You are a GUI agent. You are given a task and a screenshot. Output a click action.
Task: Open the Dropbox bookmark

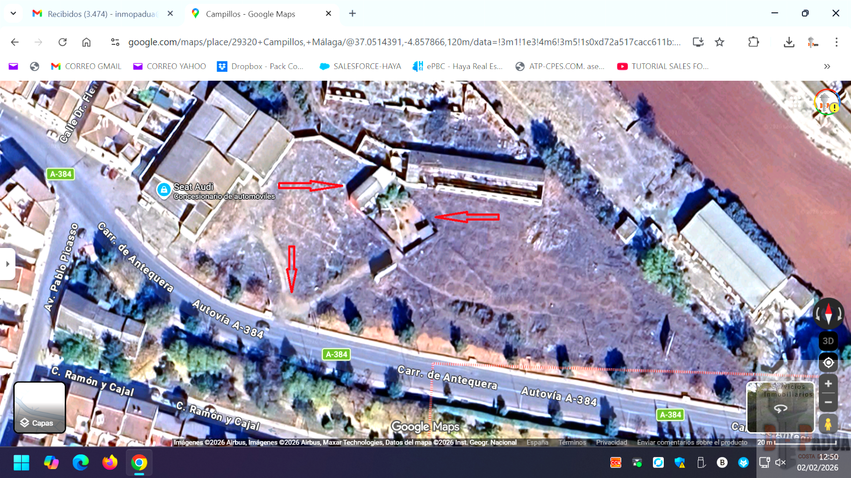261,67
